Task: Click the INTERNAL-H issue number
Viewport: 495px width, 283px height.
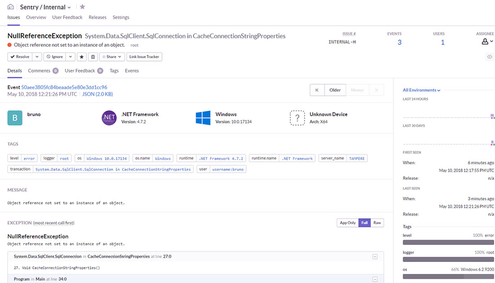Action: 342,42
